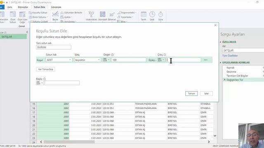Switch to the Giriş ribbon tab

coord(9,7)
